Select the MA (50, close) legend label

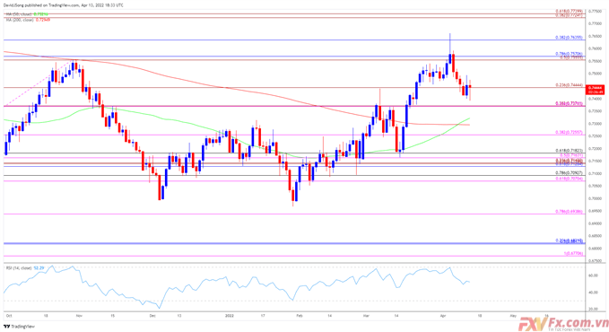[20, 14]
